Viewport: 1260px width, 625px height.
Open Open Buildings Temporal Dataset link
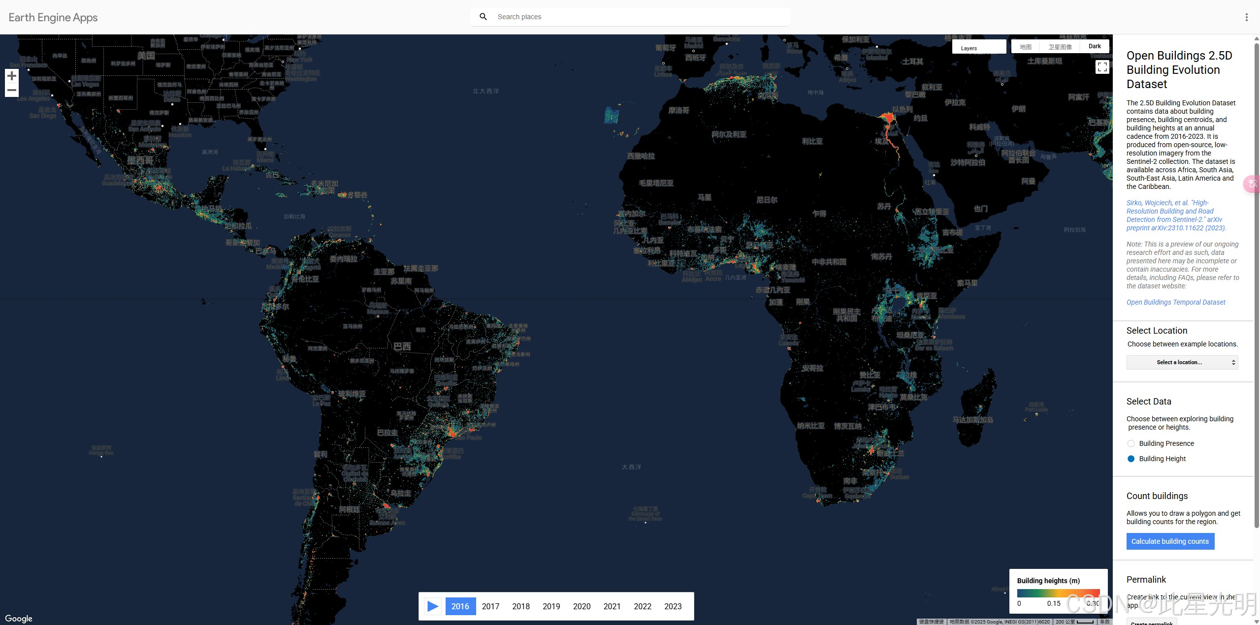[1175, 302]
